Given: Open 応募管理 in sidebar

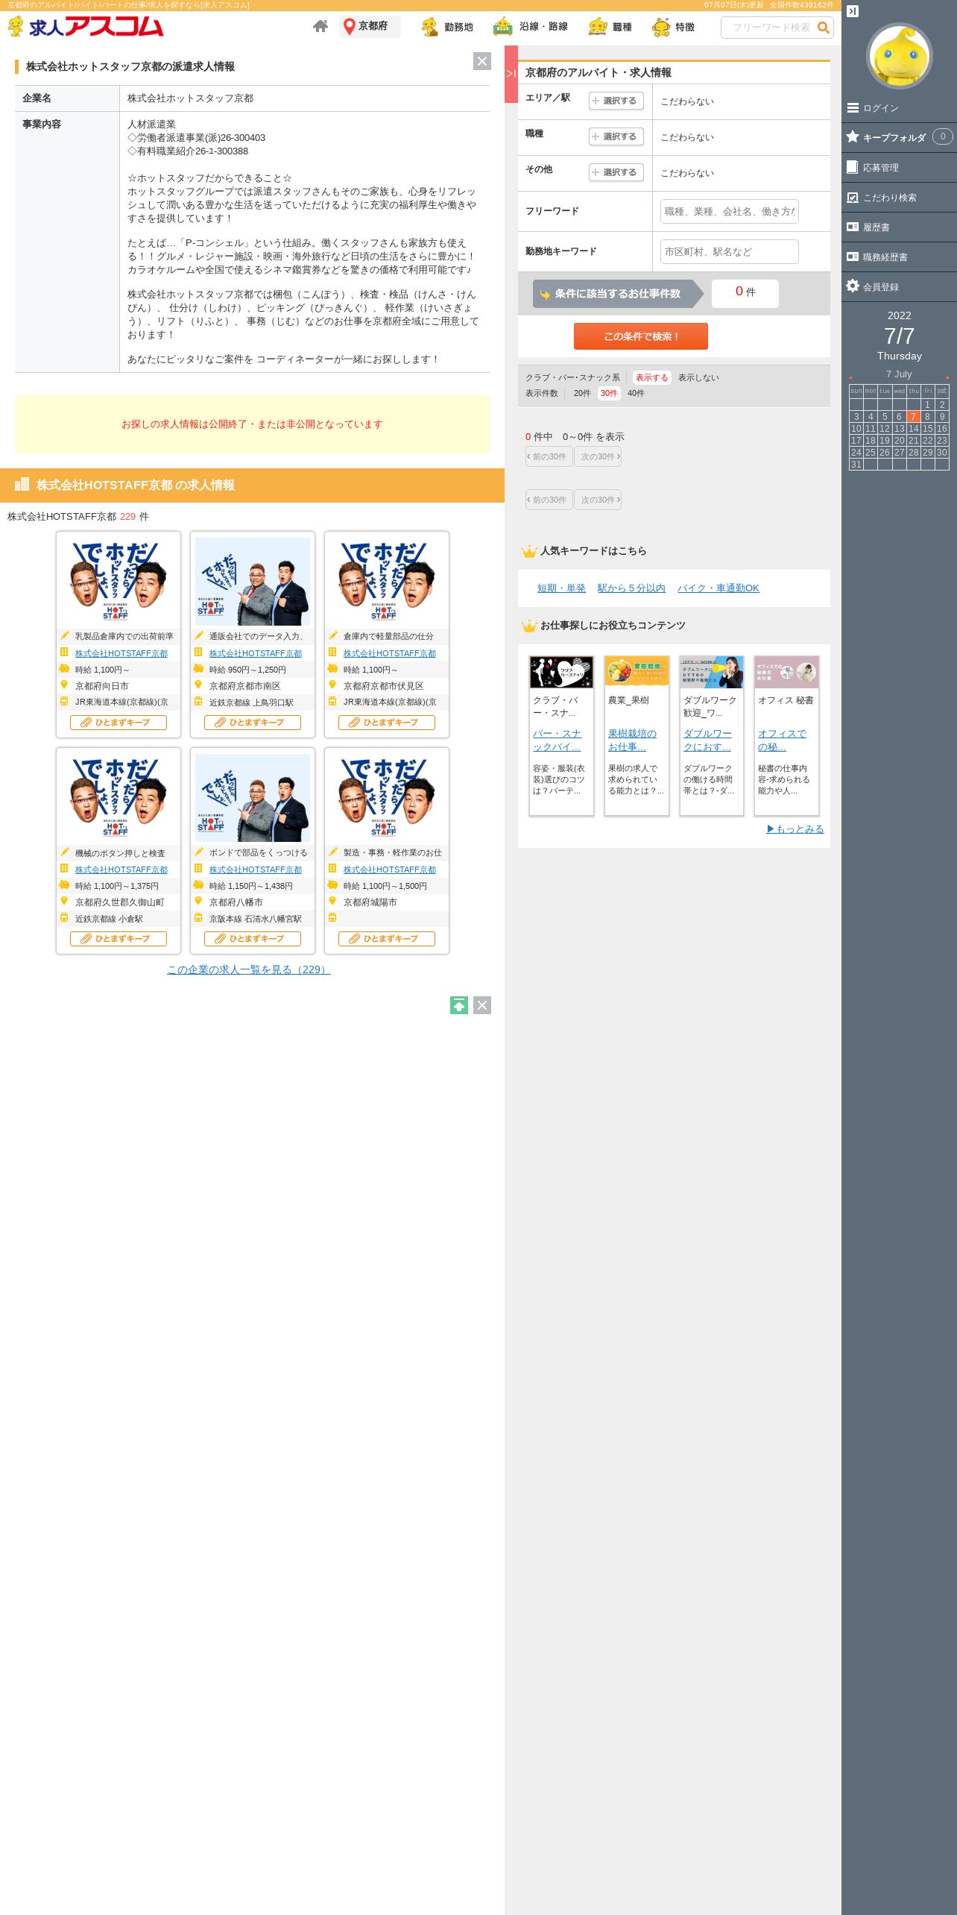Looking at the screenshot, I should (899, 168).
